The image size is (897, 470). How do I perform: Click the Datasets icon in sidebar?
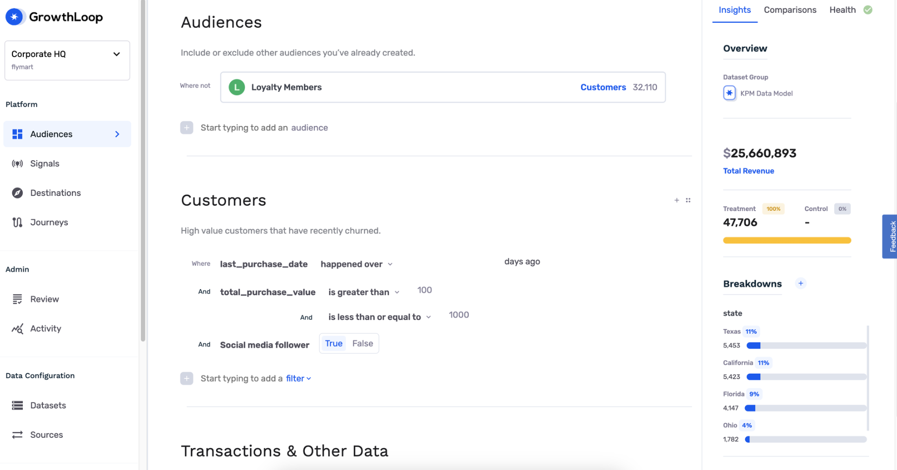tap(17, 406)
